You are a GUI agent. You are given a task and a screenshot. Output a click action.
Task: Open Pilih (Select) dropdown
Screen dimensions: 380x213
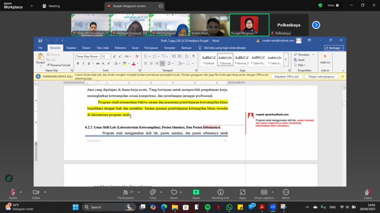point(300,65)
